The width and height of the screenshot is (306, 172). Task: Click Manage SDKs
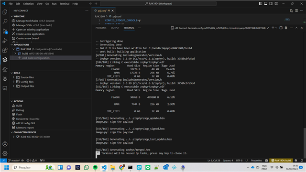[x=24, y=25]
